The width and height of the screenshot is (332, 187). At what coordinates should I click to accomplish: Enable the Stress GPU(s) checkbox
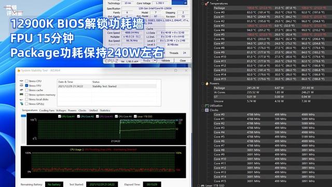point(26,104)
